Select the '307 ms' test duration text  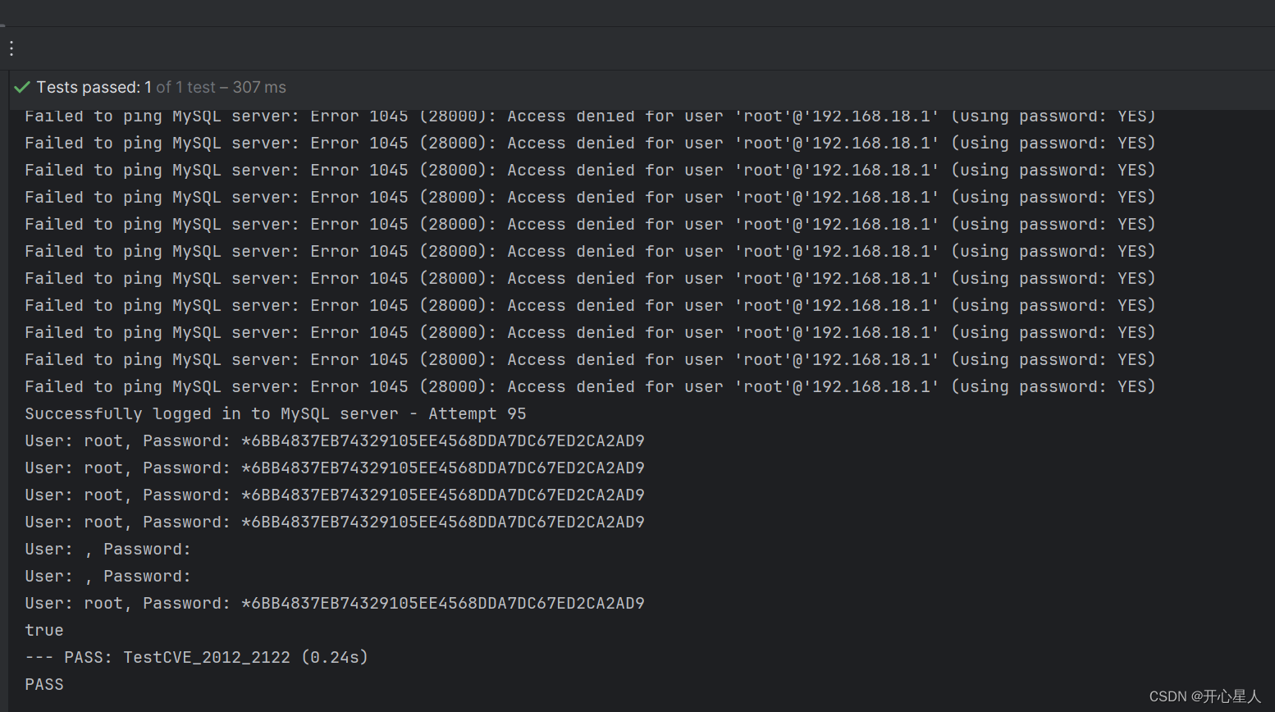click(259, 87)
